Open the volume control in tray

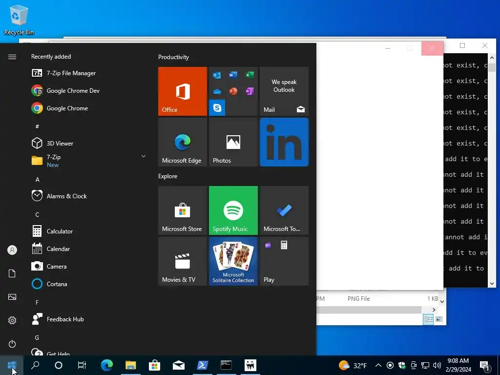click(x=437, y=365)
